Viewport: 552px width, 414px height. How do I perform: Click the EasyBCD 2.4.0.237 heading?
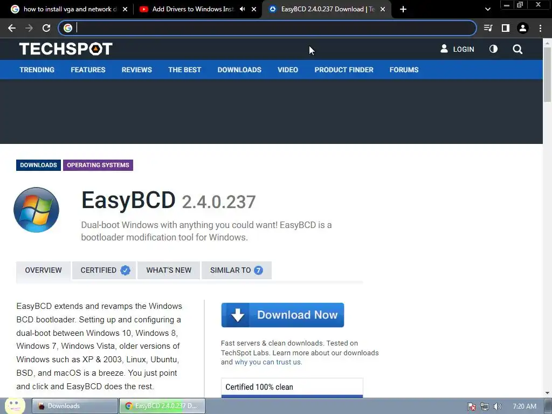coord(168,201)
